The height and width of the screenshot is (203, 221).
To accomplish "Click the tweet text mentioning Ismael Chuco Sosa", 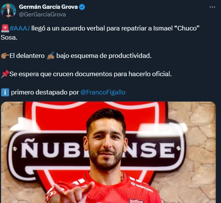I will (100, 33).
